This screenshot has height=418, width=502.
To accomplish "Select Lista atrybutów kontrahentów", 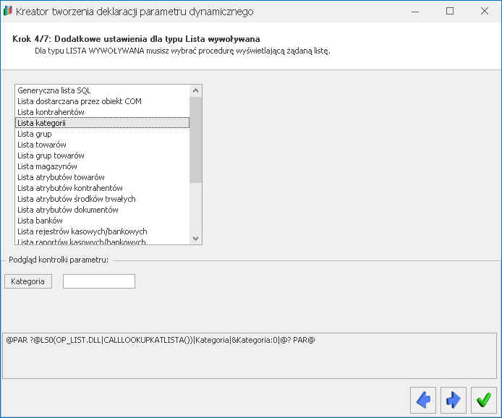I will pyautogui.click(x=102, y=188).
